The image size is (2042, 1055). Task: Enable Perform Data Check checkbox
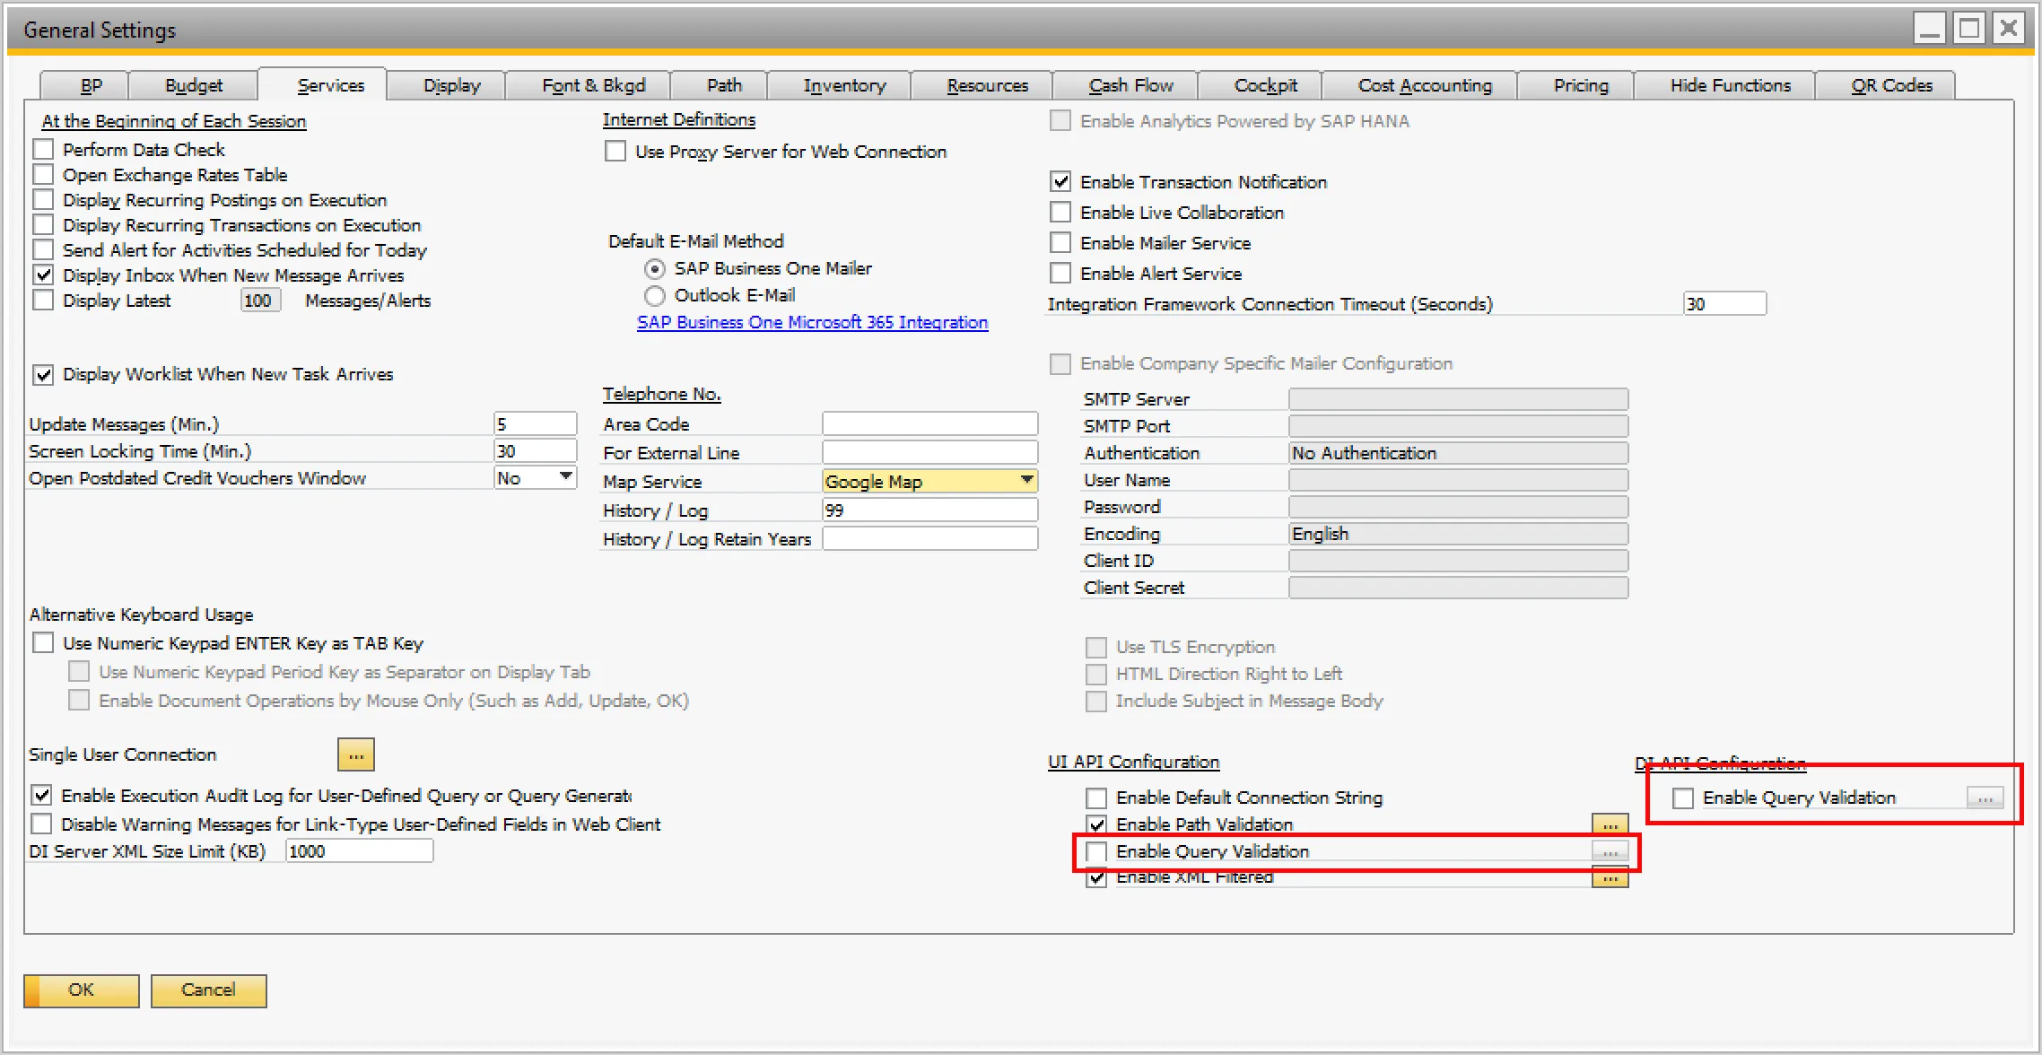43,149
